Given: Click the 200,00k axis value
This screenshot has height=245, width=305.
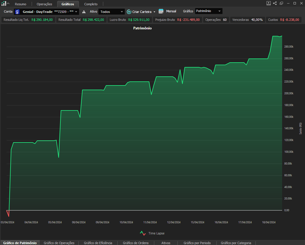Looking at the screenshot, I should (289, 93).
